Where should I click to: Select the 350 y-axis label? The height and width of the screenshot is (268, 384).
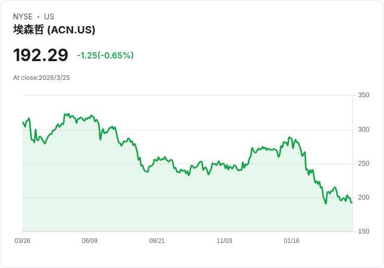click(364, 95)
